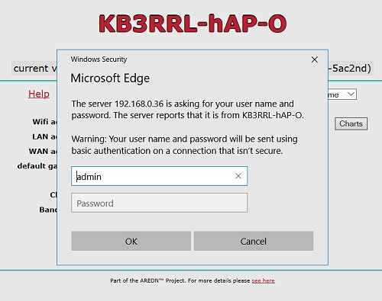
Task: Click the Charts button
Action: 351,123
